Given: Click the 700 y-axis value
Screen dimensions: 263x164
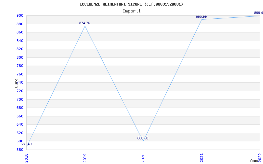Looking at the screenshot, I should (x=19, y=99).
